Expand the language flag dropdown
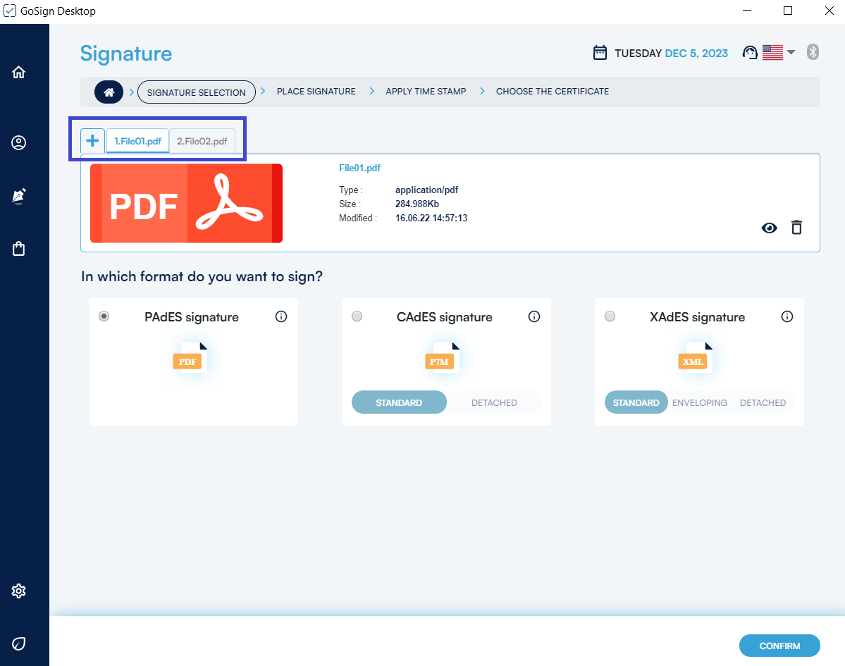 [779, 53]
